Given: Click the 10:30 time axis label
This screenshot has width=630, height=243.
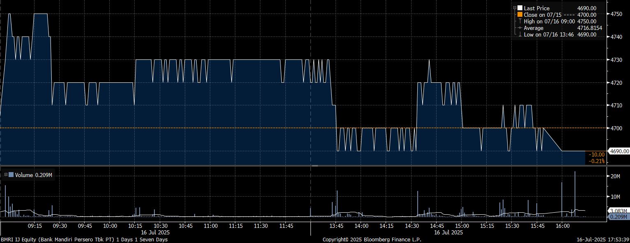Looking at the screenshot, I should point(160,226).
